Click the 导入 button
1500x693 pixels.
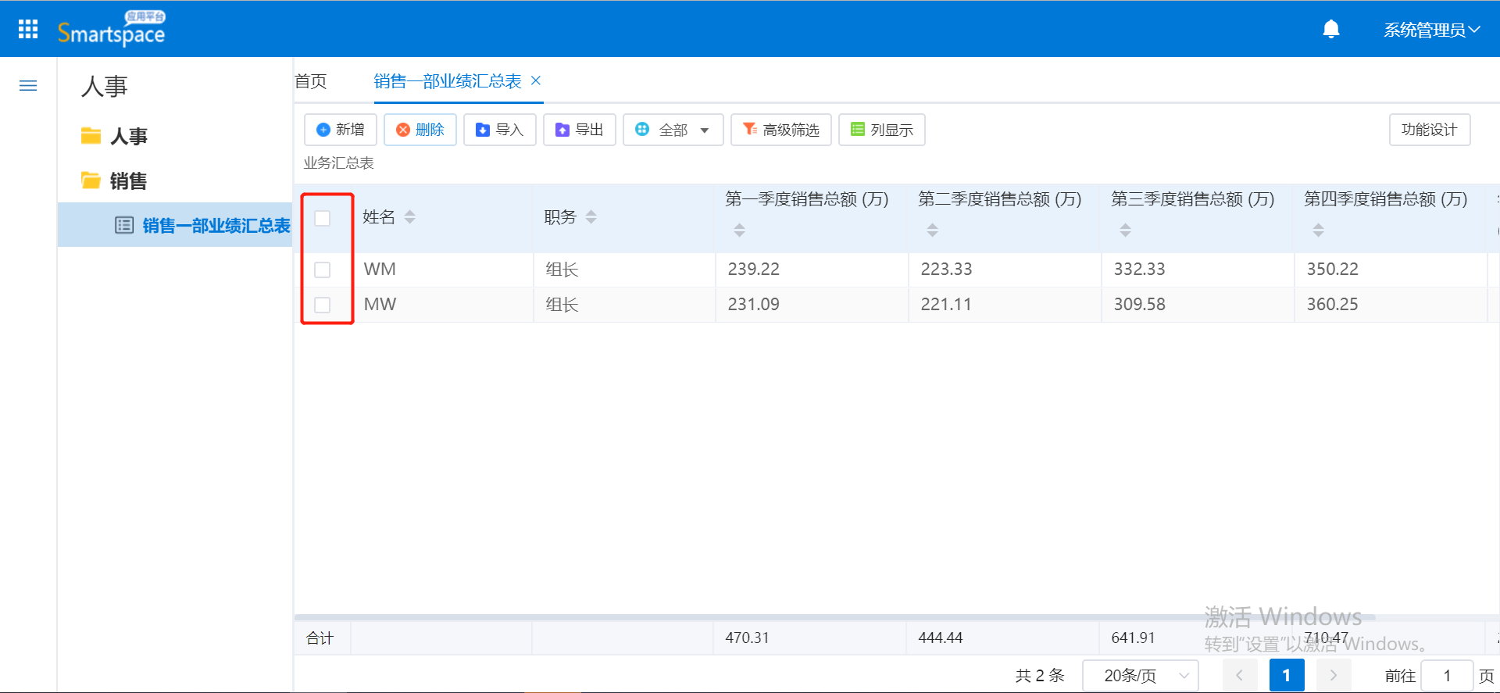(500, 130)
